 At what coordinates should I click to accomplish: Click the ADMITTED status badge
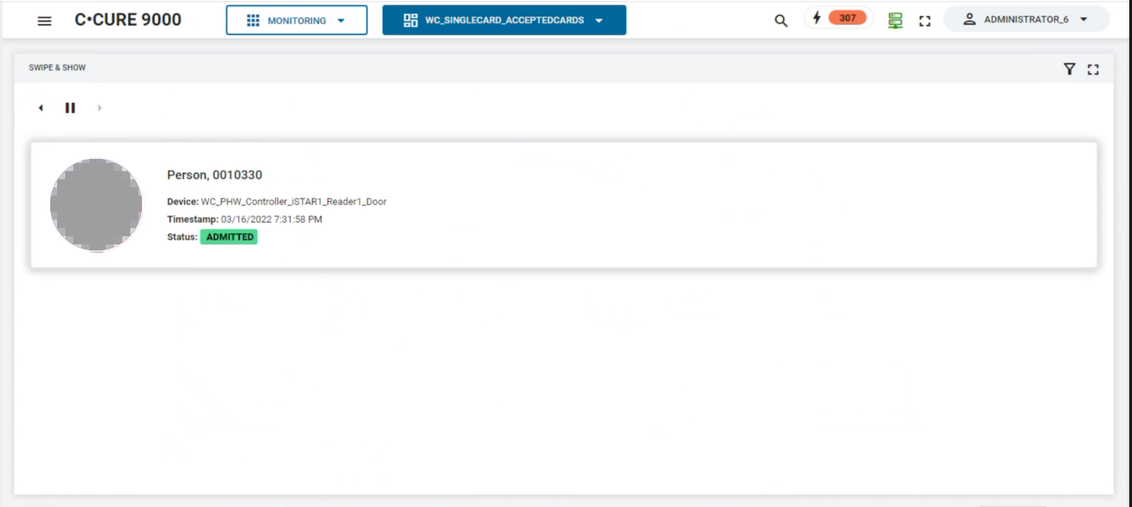(x=230, y=237)
